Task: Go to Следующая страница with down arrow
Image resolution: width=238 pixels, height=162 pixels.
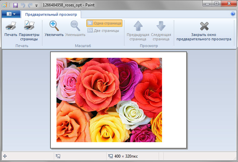Action: 161,26
